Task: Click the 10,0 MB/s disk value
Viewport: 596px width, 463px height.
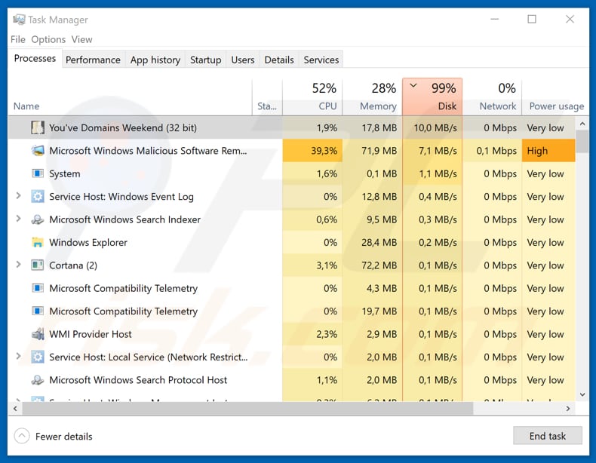Action: tap(435, 128)
